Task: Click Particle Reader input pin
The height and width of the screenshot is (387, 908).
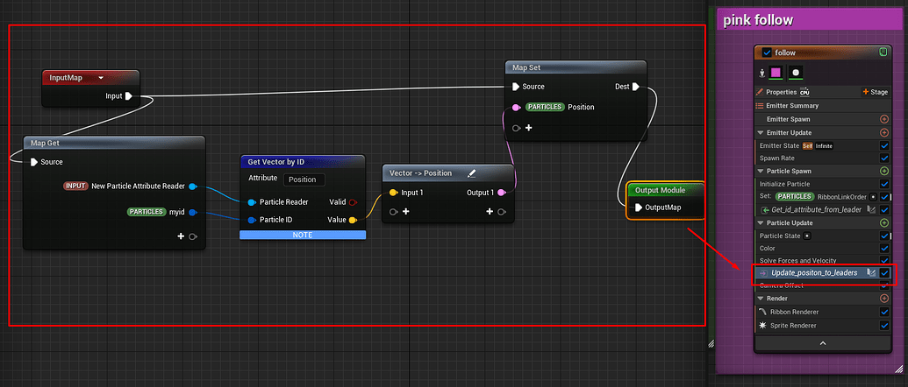Action: (x=251, y=202)
